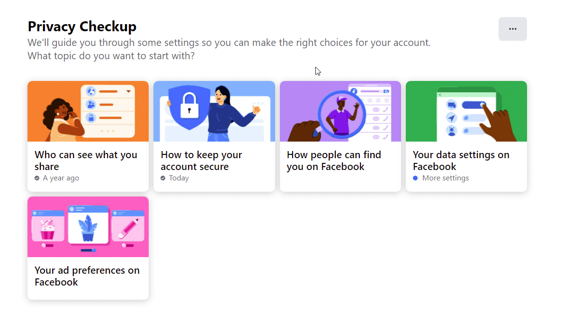Click the dropdown arrow in the orange card illustration

coord(128,91)
